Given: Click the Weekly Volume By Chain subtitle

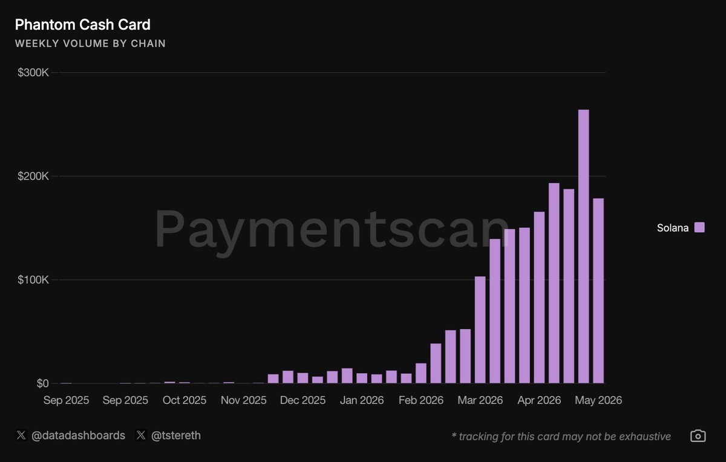Looking at the screenshot, I should pyautogui.click(x=90, y=44).
